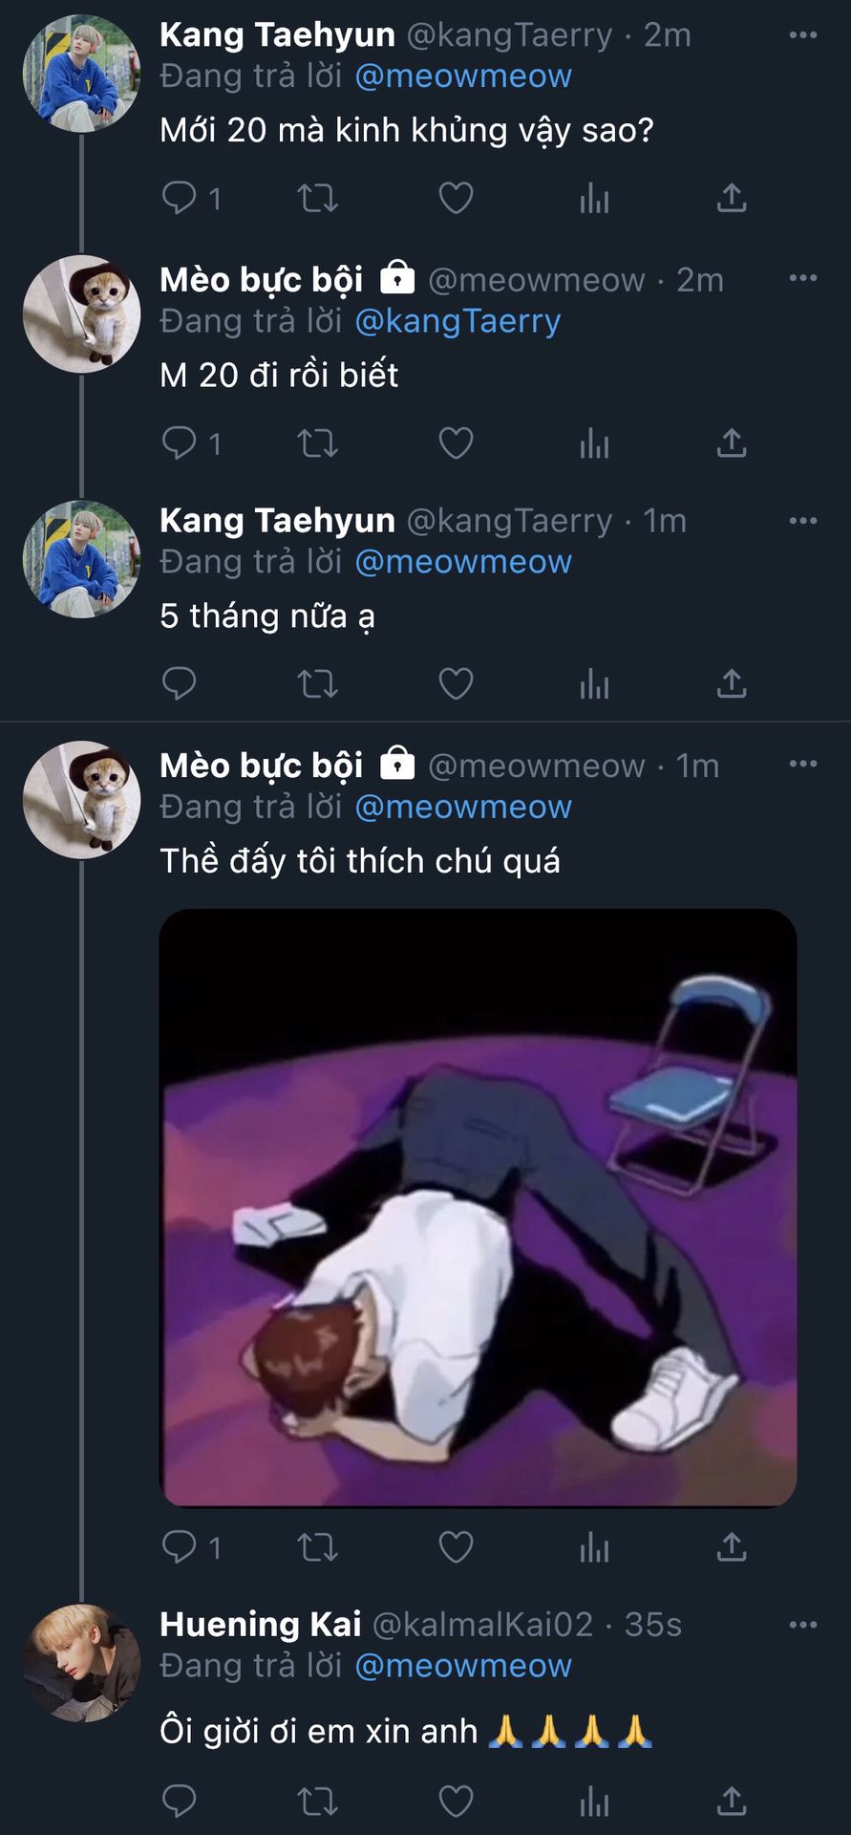Share the 'M 20 đi rồi biết' tweet
Image resolution: width=851 pixels, height=1835 pixels.
732,443
